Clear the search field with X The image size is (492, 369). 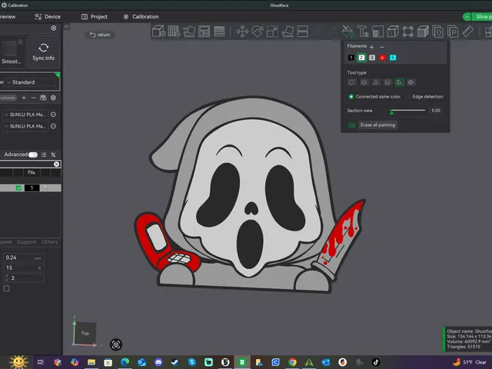[56, 164]
